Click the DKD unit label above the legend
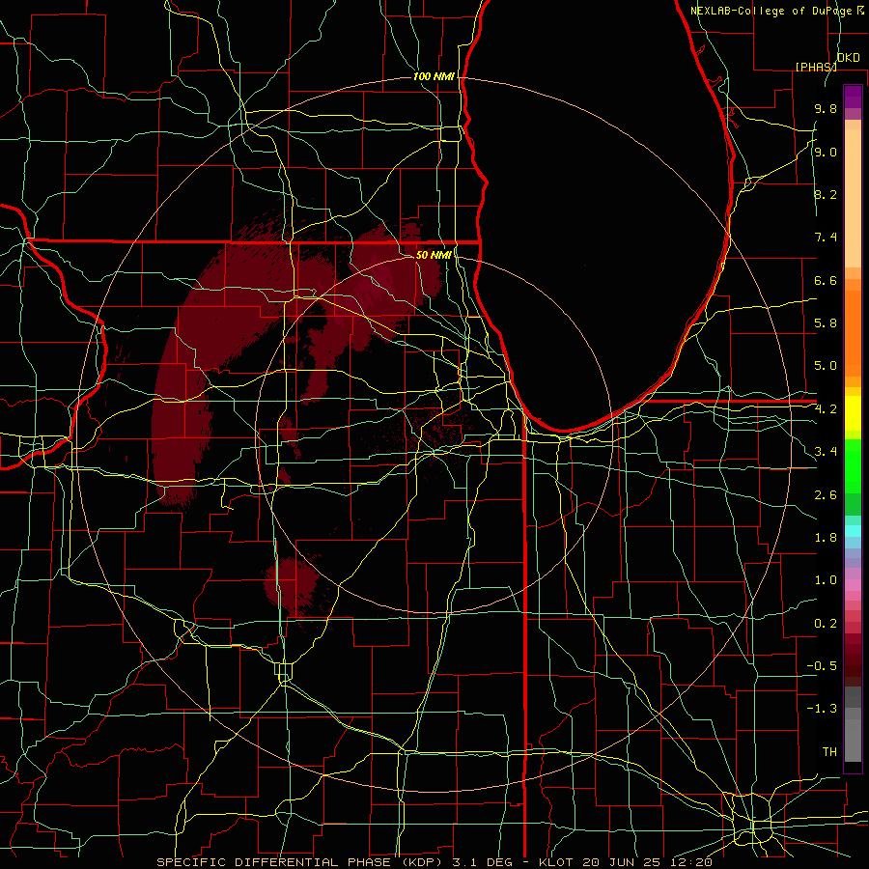 [849, 58]
